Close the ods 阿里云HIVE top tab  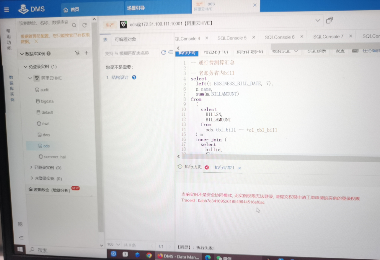tap(255, 5)
